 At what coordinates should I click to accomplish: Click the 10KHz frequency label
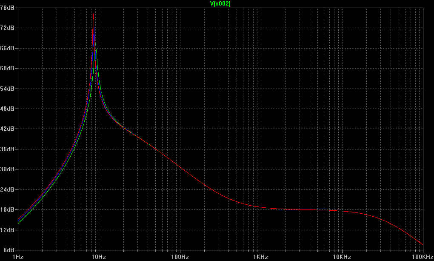pos(342,257)
